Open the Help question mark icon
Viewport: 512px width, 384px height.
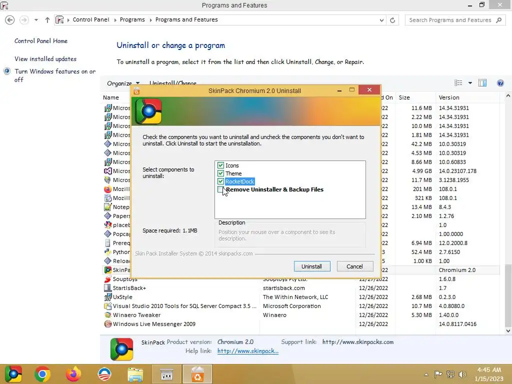click(500, 83)
